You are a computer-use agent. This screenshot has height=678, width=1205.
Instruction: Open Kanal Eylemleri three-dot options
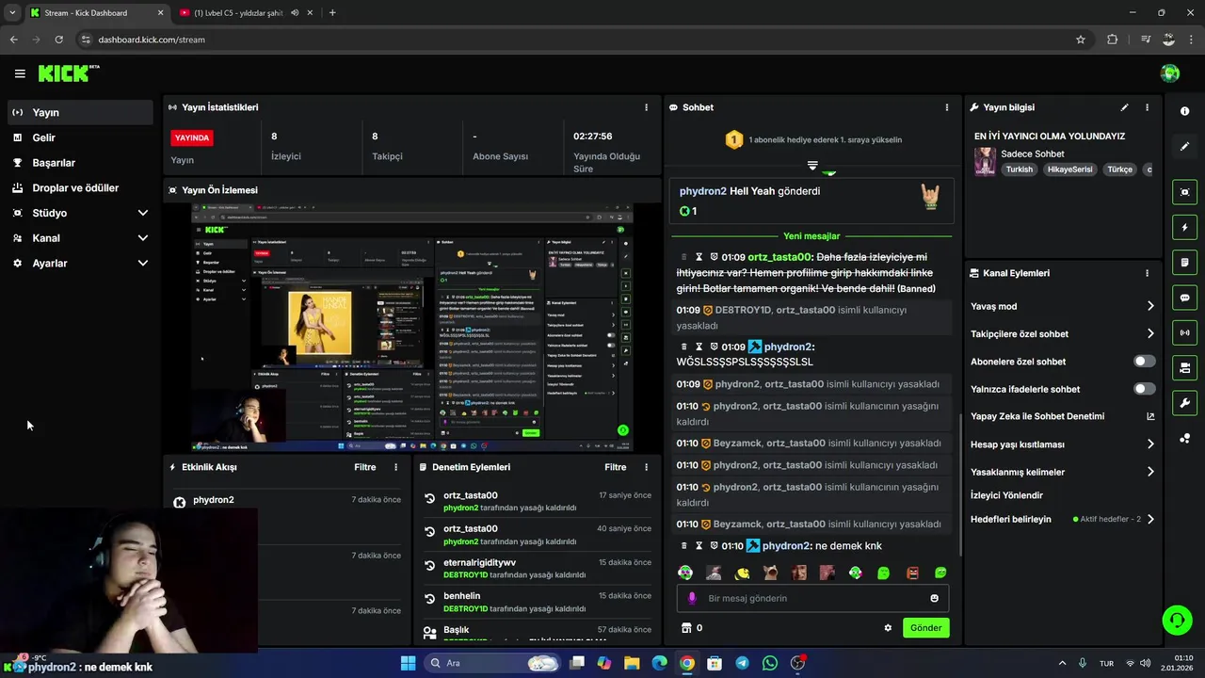[x=1147, y=273]
